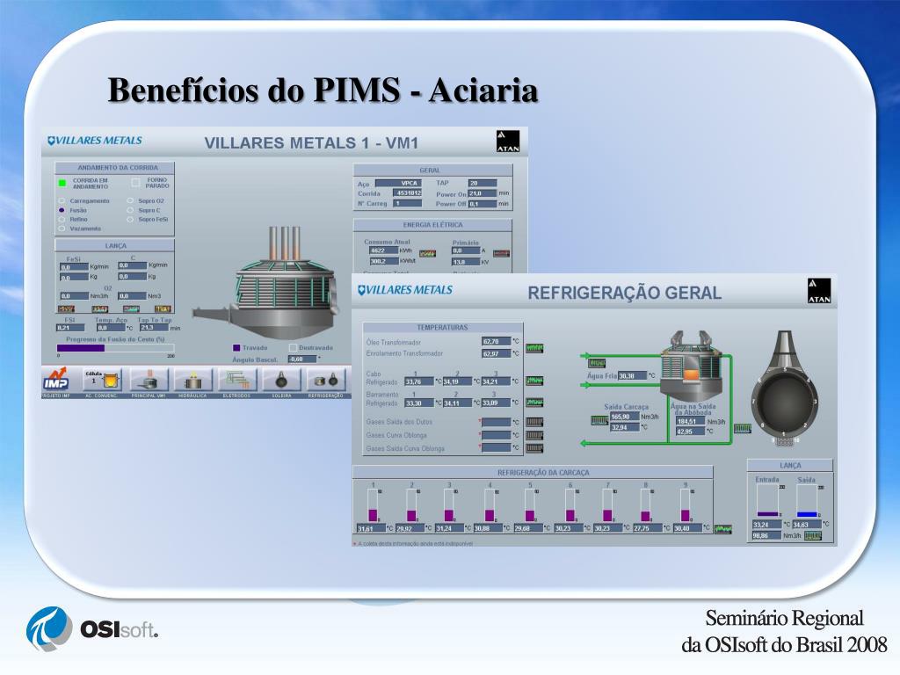The image size is (900, 675).
Task: Click the Temperaturas panel header
Action: pyautogui.click(x=443, y=327)
